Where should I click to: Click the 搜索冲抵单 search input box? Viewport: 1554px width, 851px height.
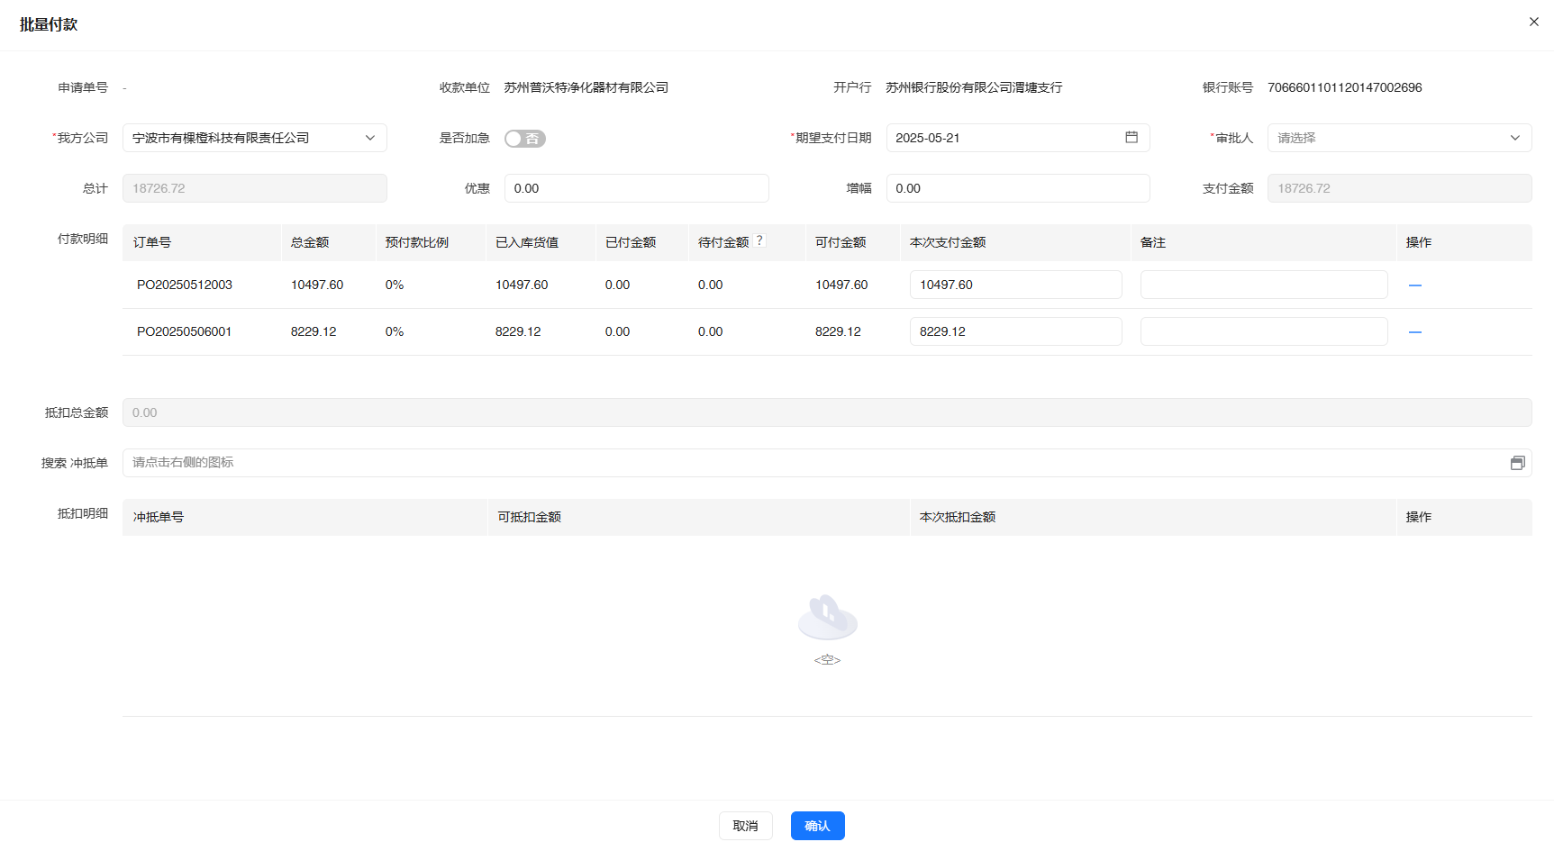(721, 462)
